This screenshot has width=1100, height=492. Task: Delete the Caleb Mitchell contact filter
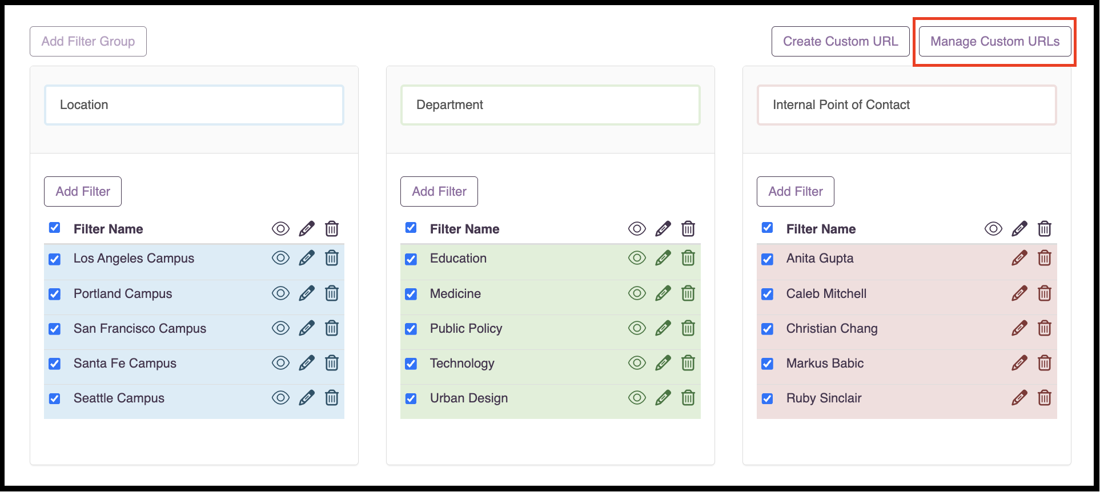tap(1045, 293)
